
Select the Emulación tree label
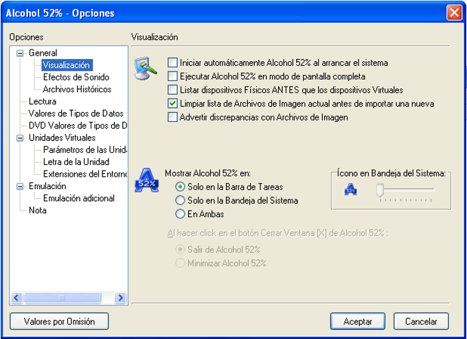(47, 186)
